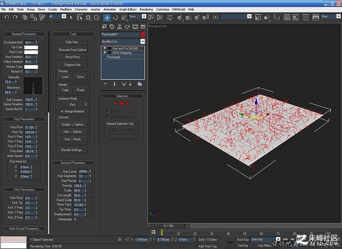Choose the Select Object arrow tool
This screenshot has width=342, height=249.
pos(71,17)
